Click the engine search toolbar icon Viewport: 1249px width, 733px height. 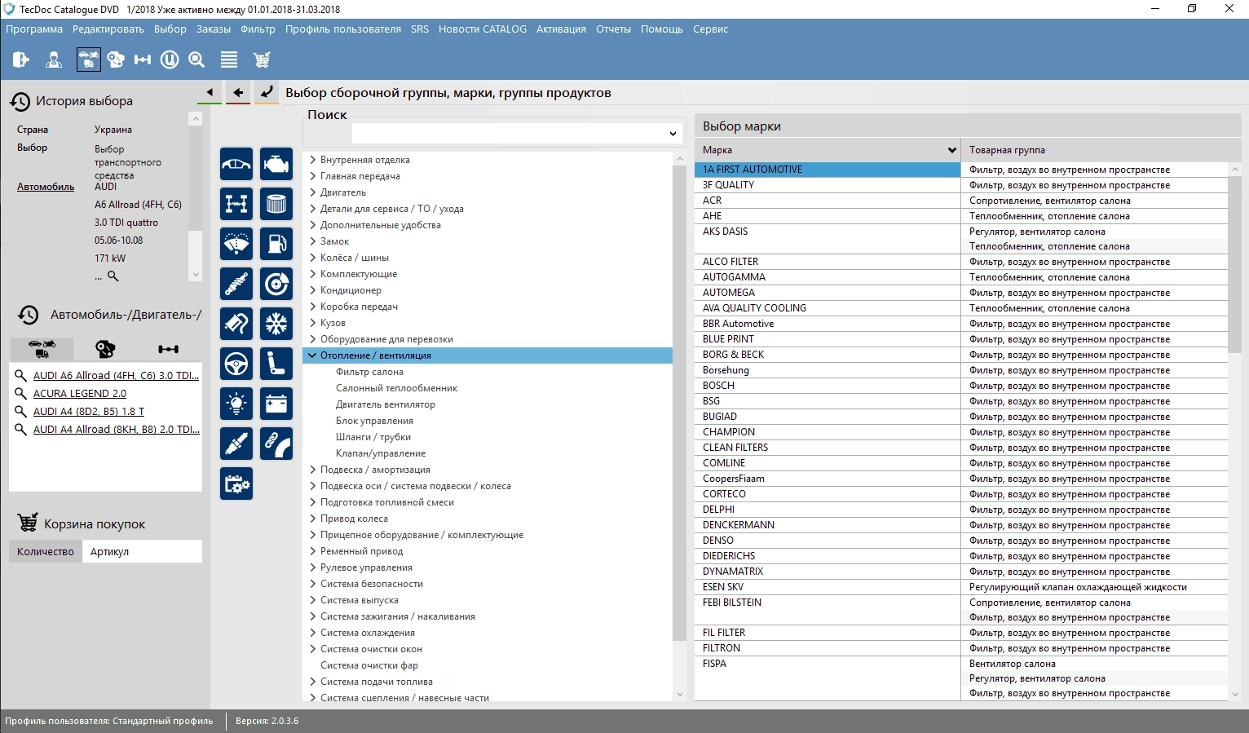[116, 60]
